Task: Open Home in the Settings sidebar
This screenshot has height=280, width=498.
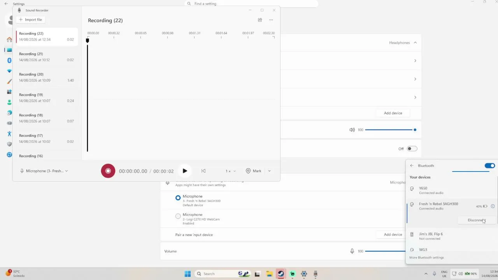Action: (9, 40)
